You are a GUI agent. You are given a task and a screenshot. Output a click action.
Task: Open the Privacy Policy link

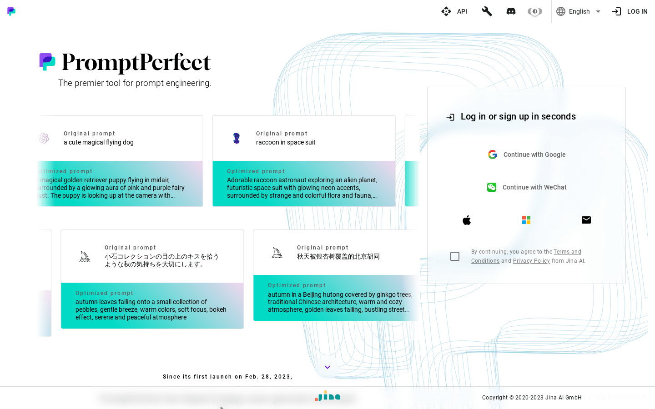tap(531, 261)
